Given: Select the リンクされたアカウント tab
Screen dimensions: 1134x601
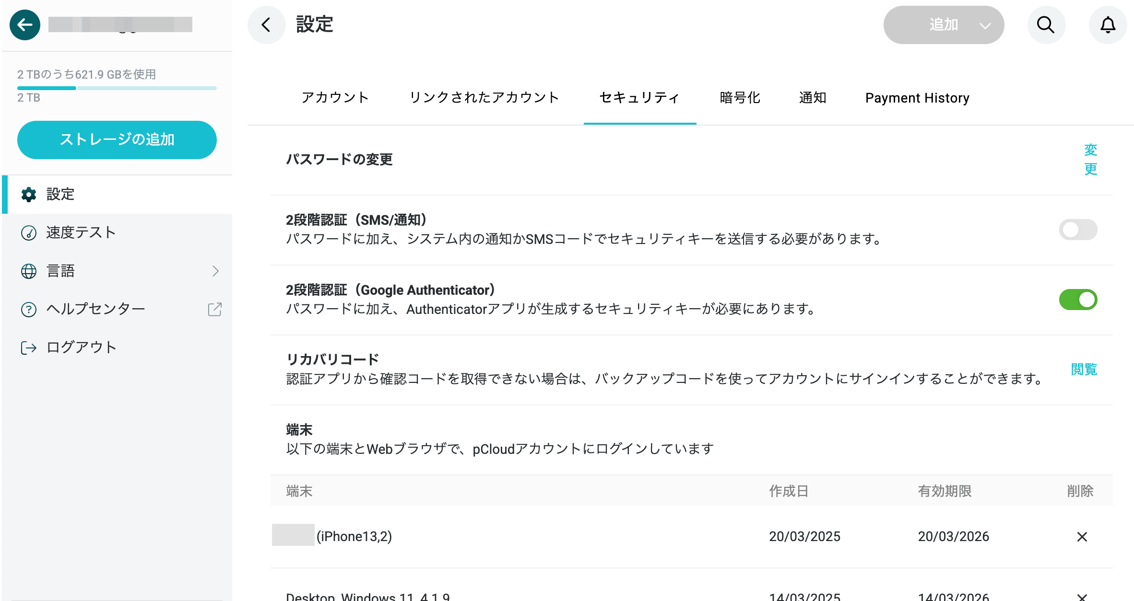Looking at the screenshot, I should point(484,98).
